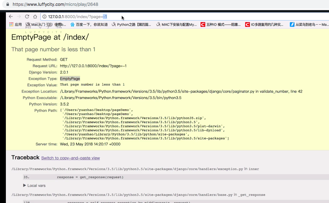Click the EmptyPage at /index/ heading
The height and width of the screenshot is (203, 329).
pyautogui.click(x=50, y=37)
